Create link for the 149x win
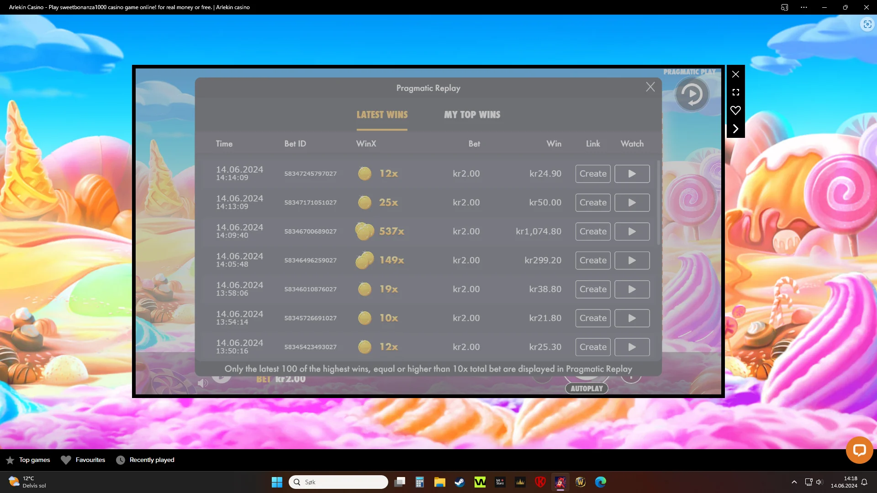 [x=593, y=261]
